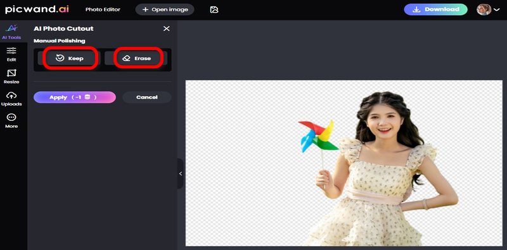Select the Erase brush tool

[x=136, y=58]
